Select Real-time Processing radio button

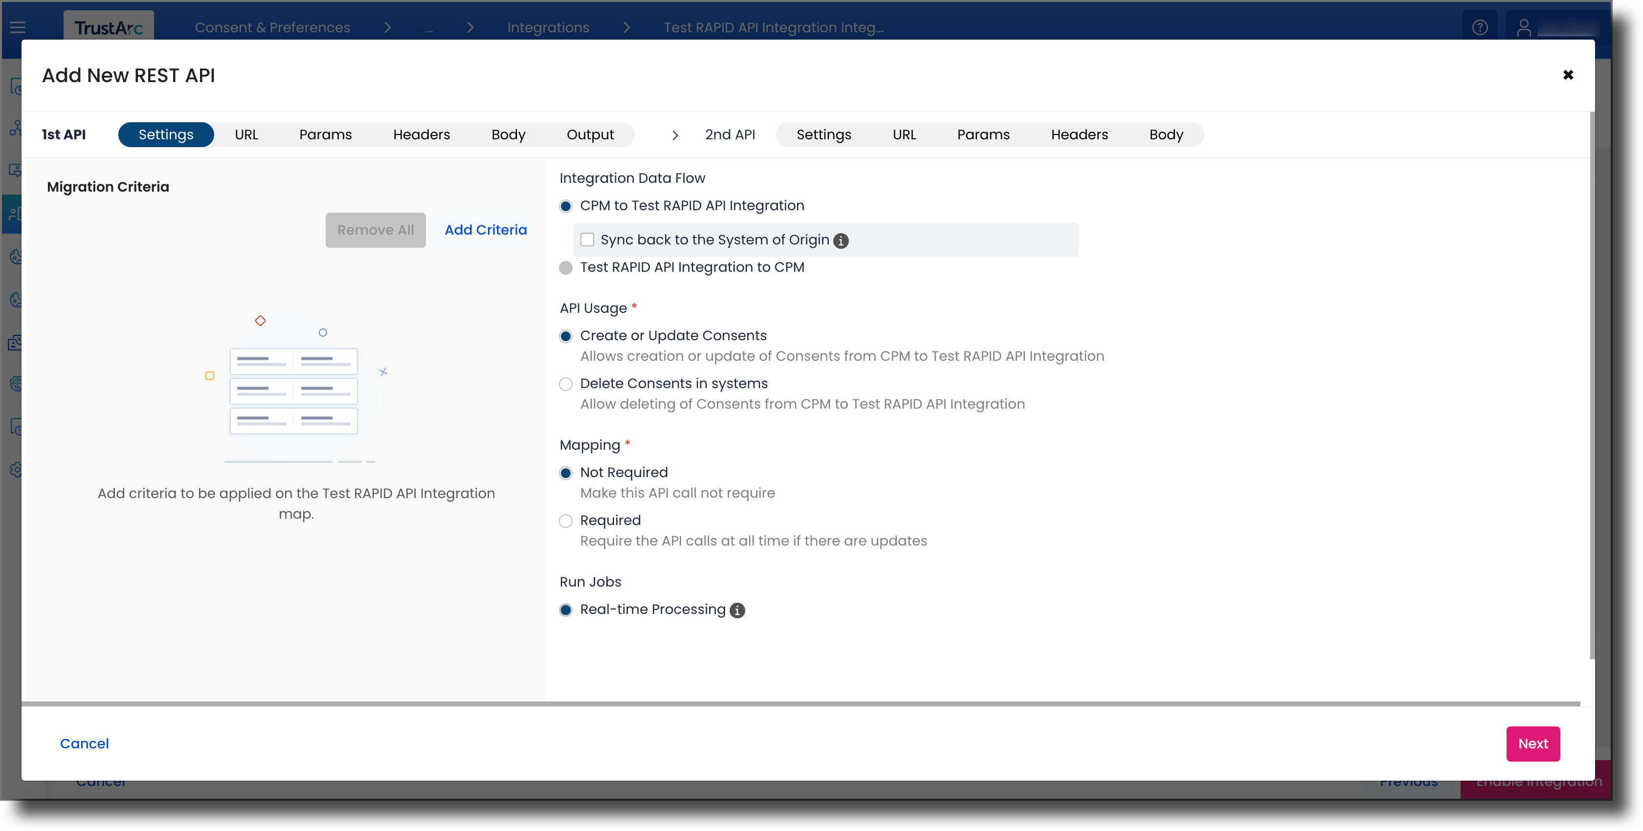click(566, 611)
